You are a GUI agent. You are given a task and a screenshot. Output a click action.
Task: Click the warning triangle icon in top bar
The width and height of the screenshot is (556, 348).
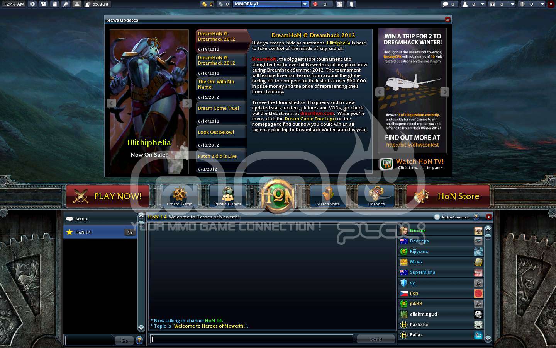(77, 4)
